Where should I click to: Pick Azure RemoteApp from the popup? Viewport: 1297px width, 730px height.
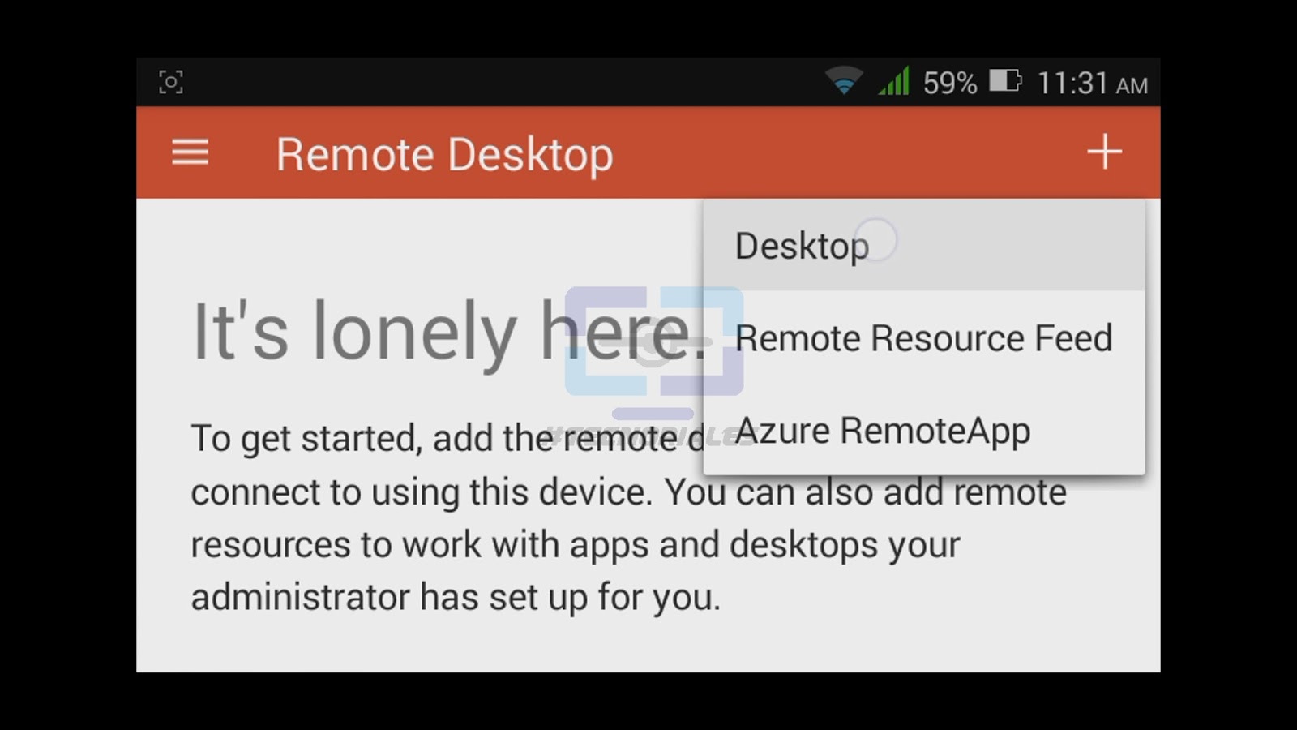(x=924, y=430)
